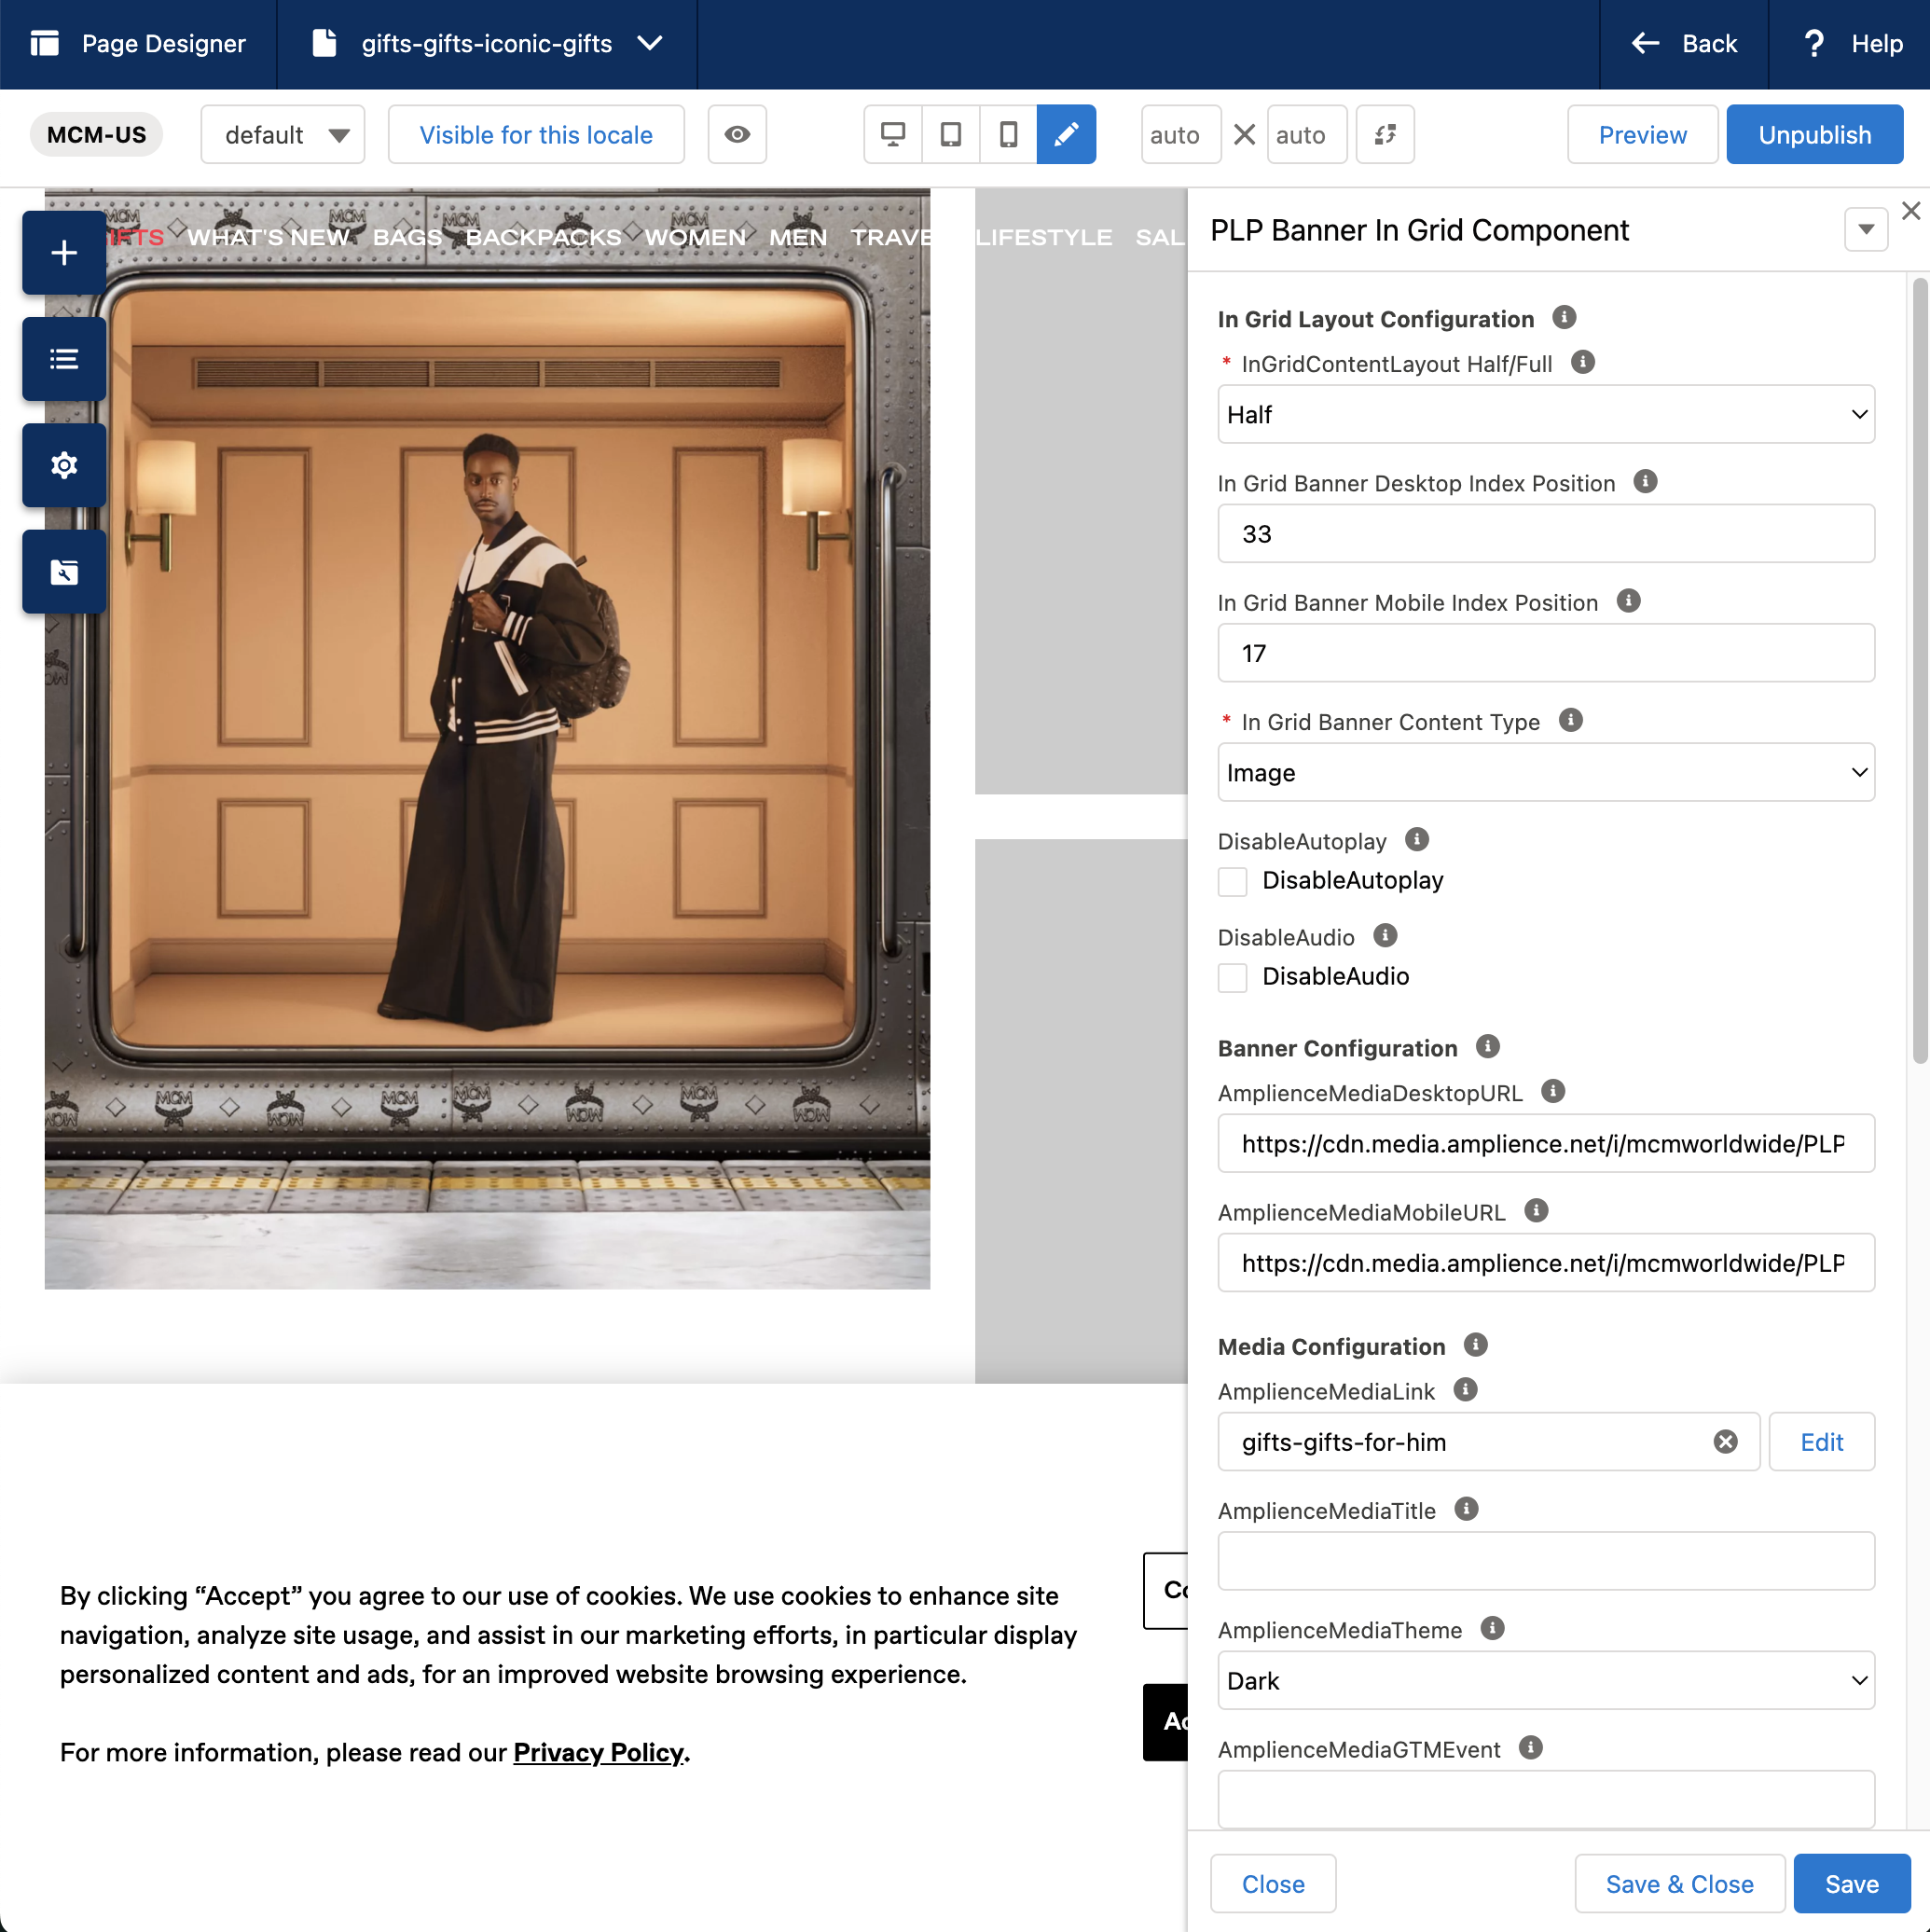Toggle the pencil edit mode button

click(x=1066, y=134)
